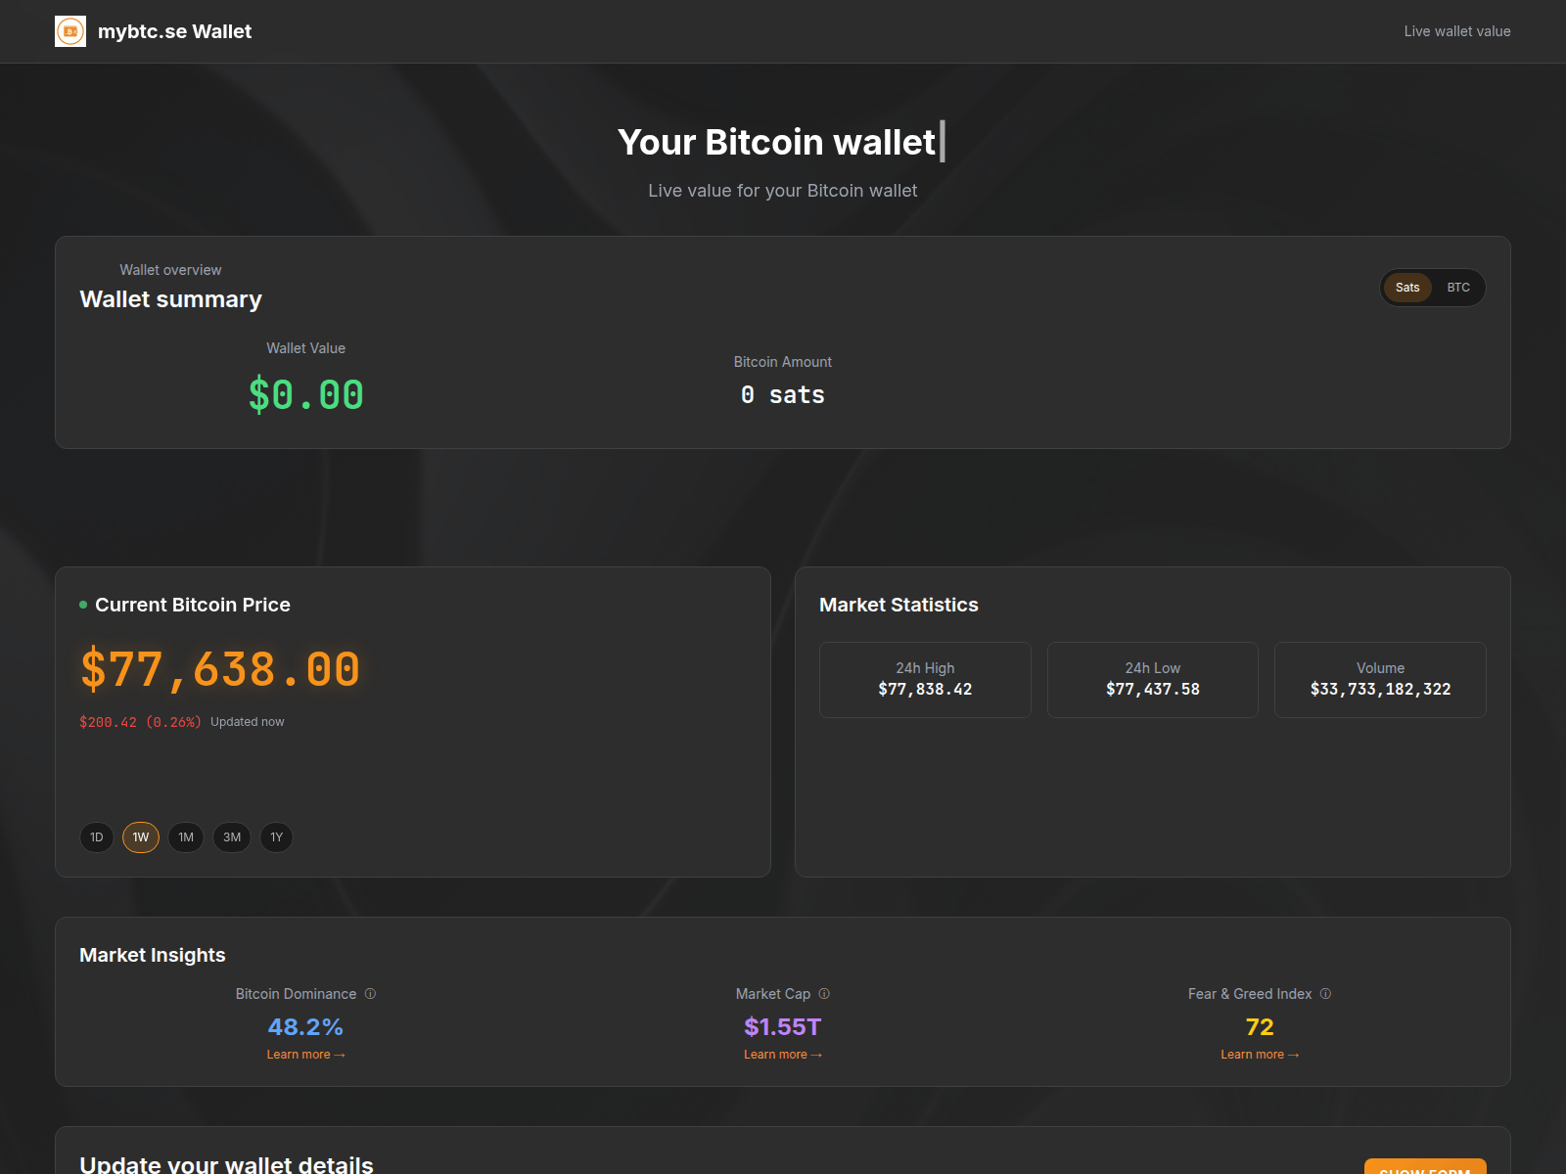The image size is (1566, 1174).
Task: Click the Update your wallet details heading
Action: 226,1164
